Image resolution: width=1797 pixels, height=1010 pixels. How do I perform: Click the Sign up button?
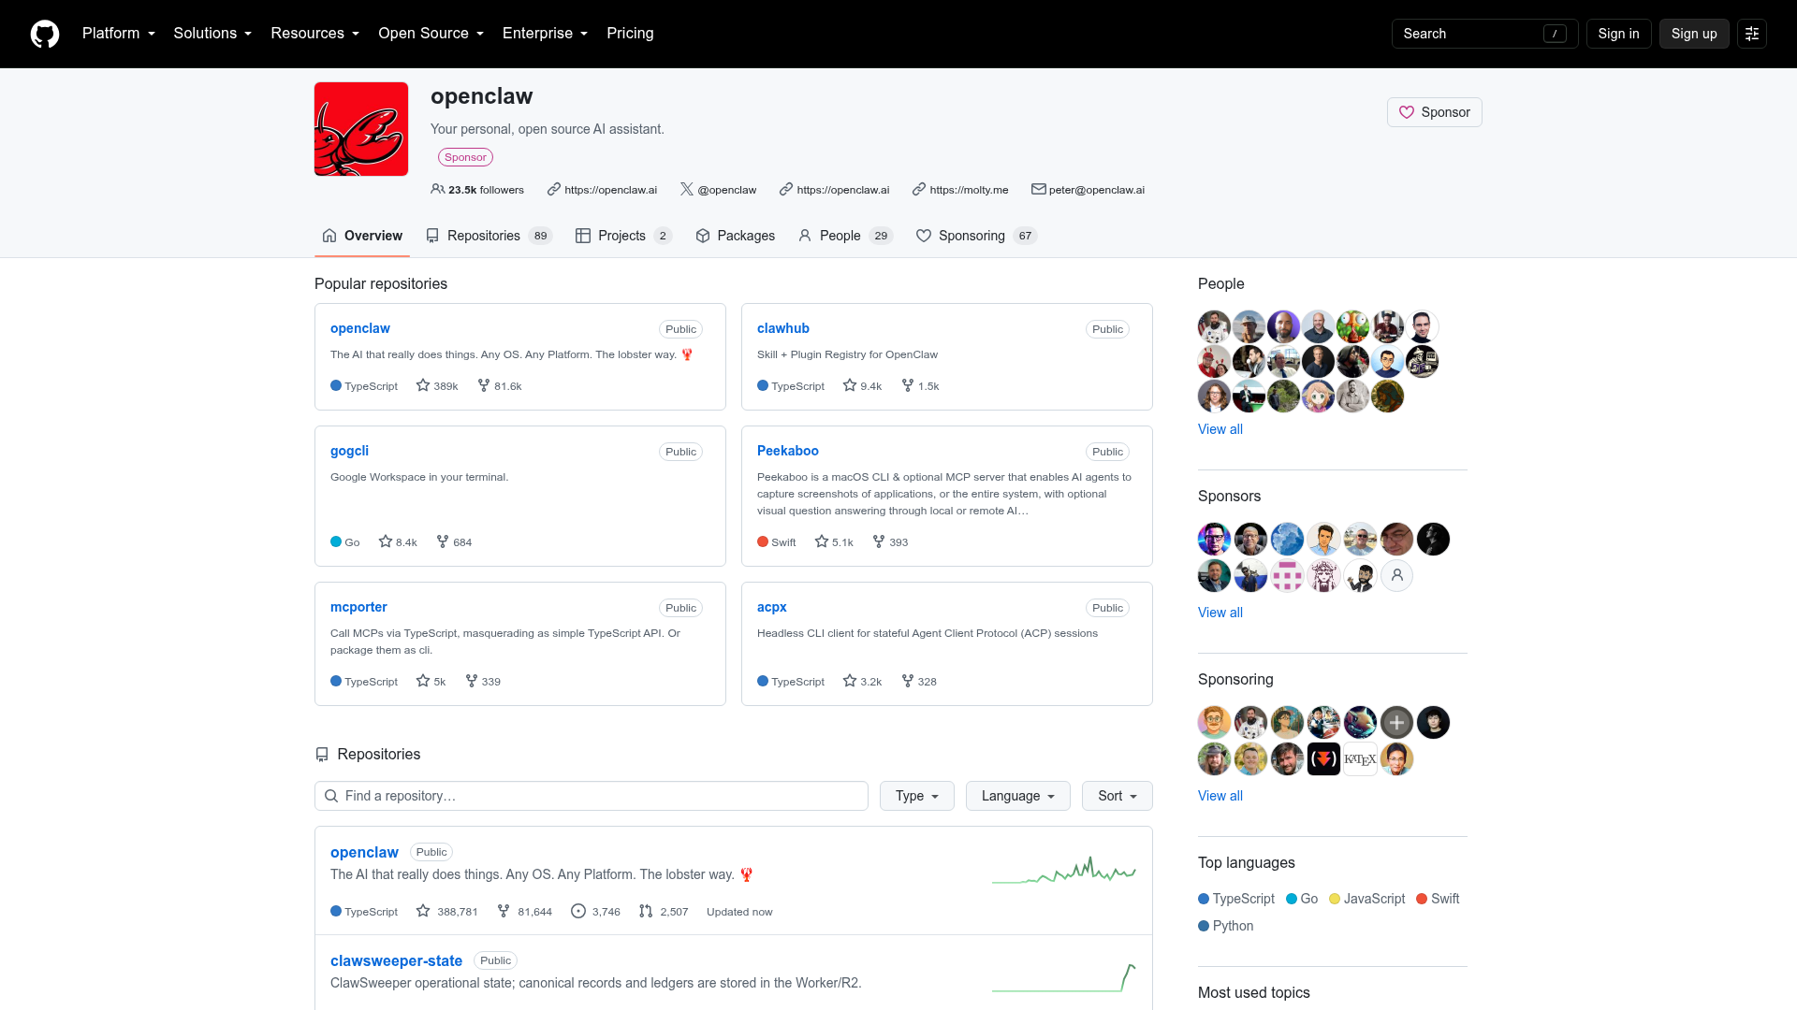[1694, 34]
